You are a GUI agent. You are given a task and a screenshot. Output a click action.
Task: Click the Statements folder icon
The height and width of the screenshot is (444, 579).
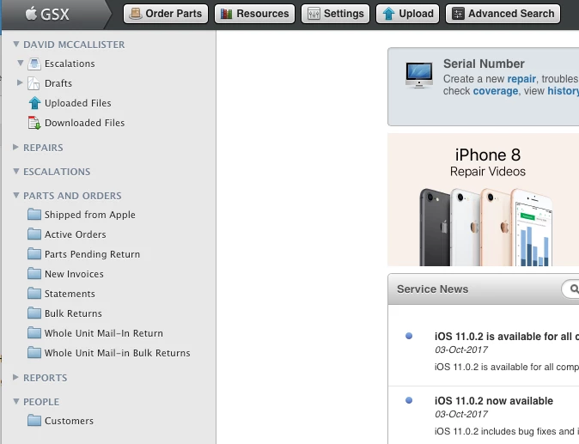(x=34, y=293)
